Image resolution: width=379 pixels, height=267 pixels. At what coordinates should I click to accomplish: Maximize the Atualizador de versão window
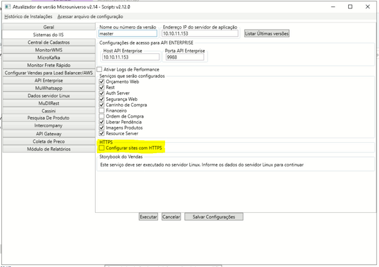350,7
